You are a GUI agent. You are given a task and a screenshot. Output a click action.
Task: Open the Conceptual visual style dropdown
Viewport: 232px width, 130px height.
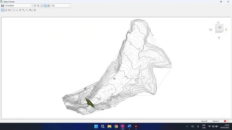(x=18, y=6)
